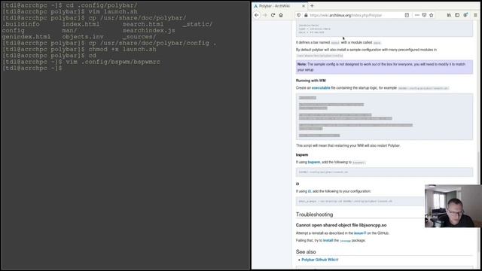Open page actions three-dot menu
This screenshot has height=271, width=482.
tap(416, 15)
